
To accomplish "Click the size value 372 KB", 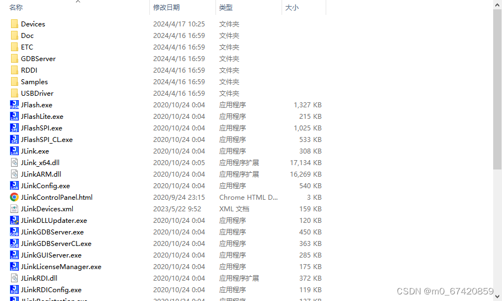I will [x=310, y=278].
